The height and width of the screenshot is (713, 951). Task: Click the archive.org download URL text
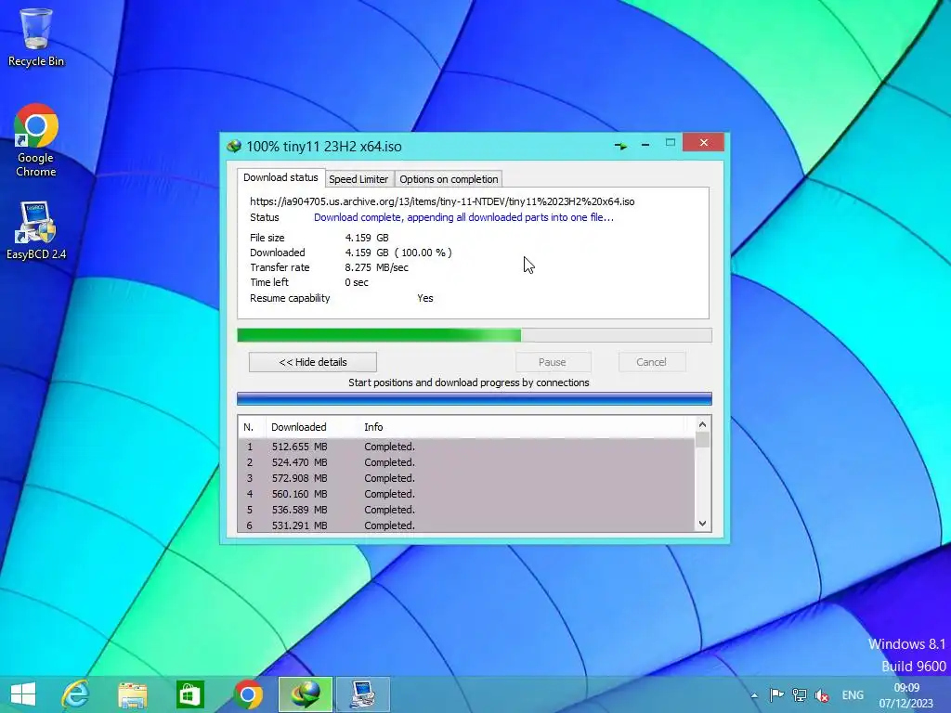coord(442,201)
